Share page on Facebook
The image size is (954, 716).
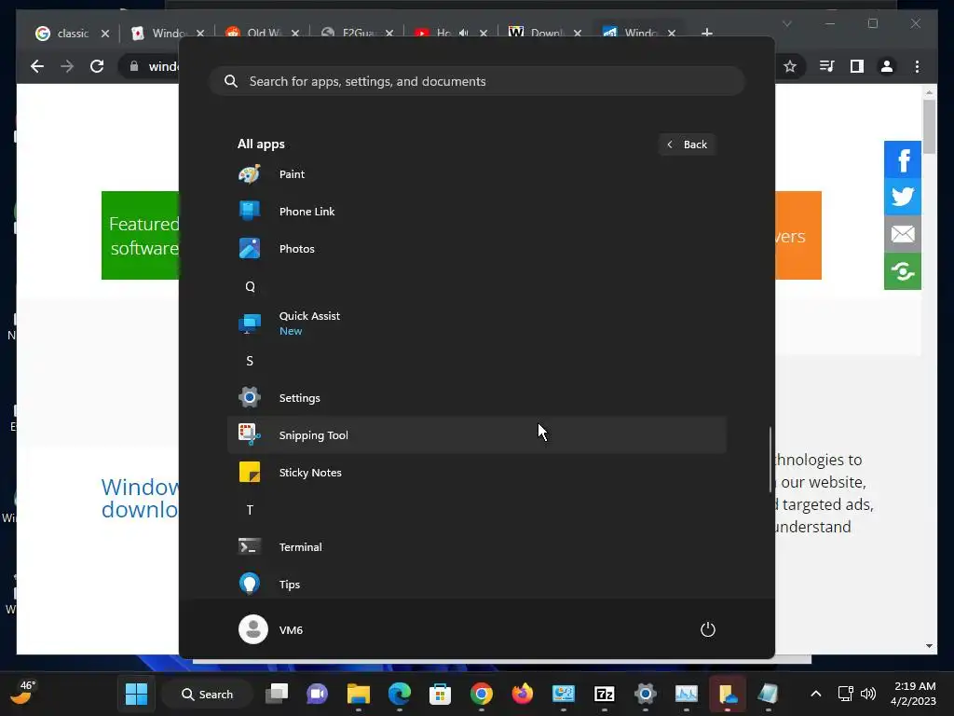(902, 159)
